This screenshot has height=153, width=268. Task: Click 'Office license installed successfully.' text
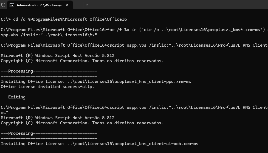(47, 87)
